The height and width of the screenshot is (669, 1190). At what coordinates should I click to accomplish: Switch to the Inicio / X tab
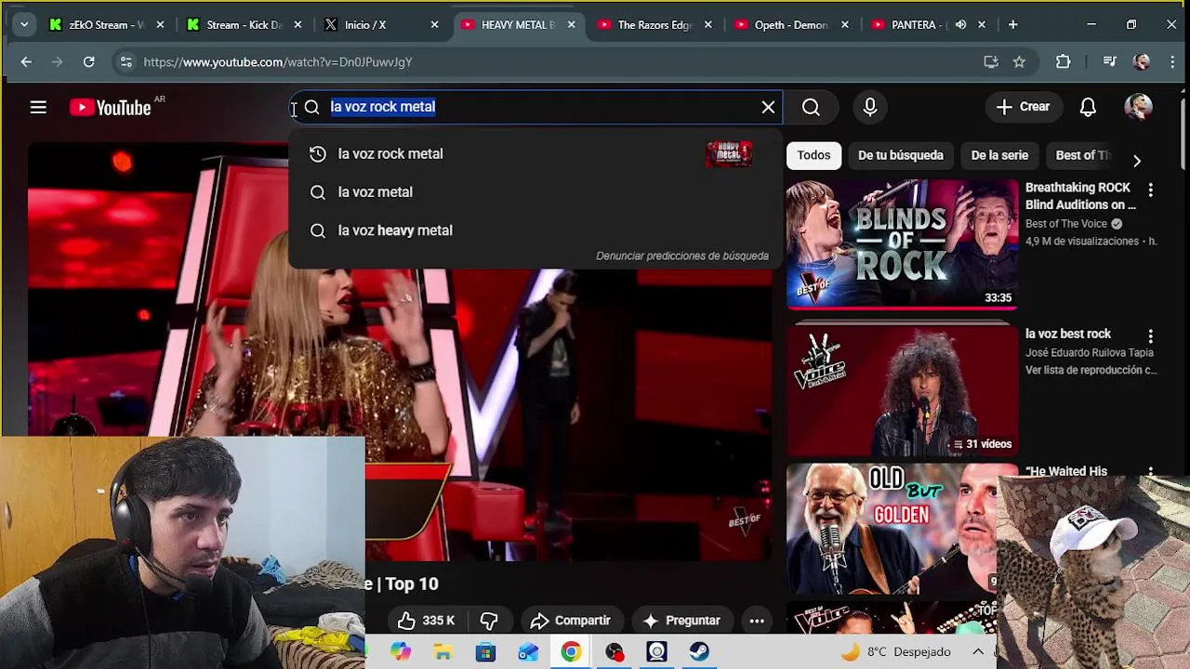point(379,25)
